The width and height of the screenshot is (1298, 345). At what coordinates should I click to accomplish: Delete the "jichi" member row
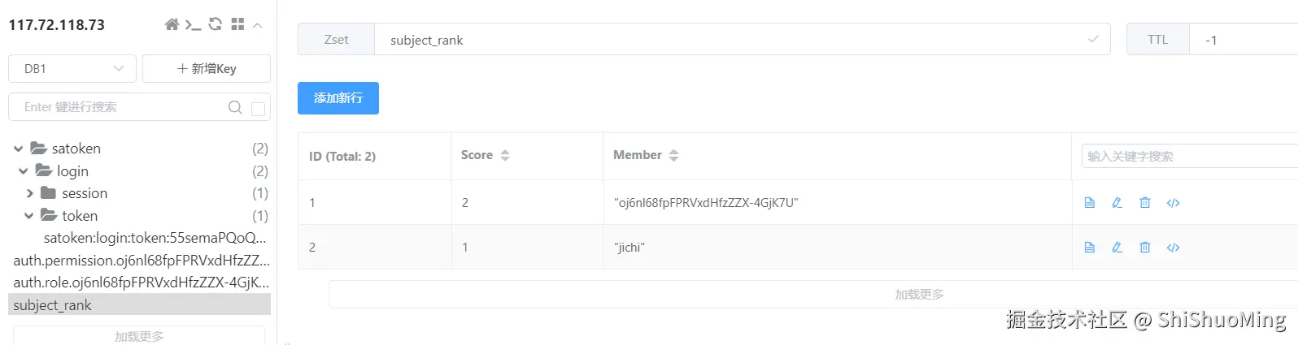[x=1145, y=248]
